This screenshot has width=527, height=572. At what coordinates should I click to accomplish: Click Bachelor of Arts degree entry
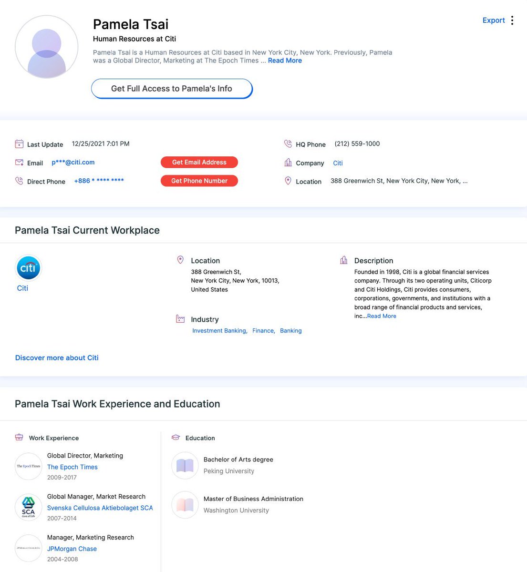238,460
